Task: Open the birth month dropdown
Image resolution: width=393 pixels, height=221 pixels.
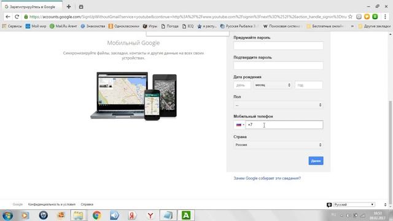Action: point(273,85)
